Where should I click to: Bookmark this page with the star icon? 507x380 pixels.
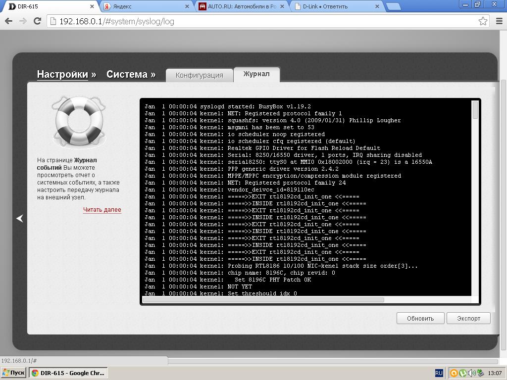(483, 21)
